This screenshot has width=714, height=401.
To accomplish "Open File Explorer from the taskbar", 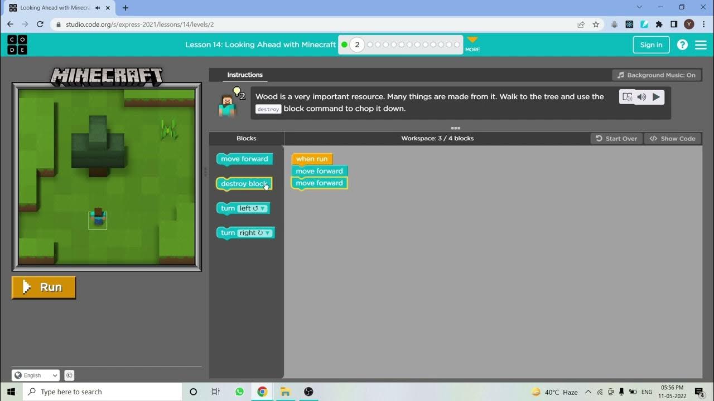I will point(285,392).
